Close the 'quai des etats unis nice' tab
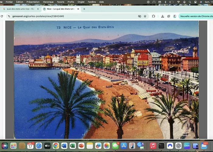This screenshot has width=213, height=152. click(x=38, y=9)
